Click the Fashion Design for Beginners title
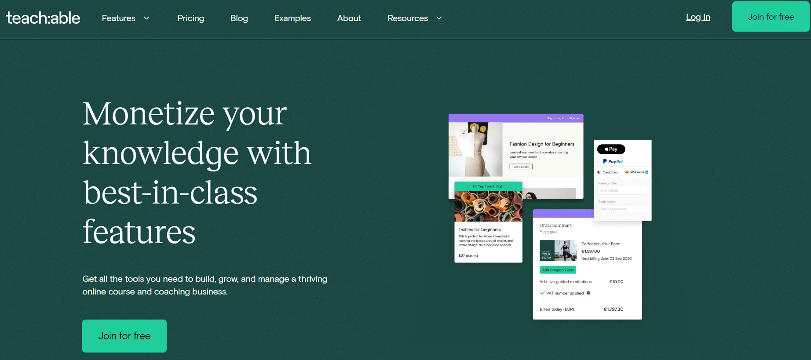 pyautogui.click(x=542, y=144)
